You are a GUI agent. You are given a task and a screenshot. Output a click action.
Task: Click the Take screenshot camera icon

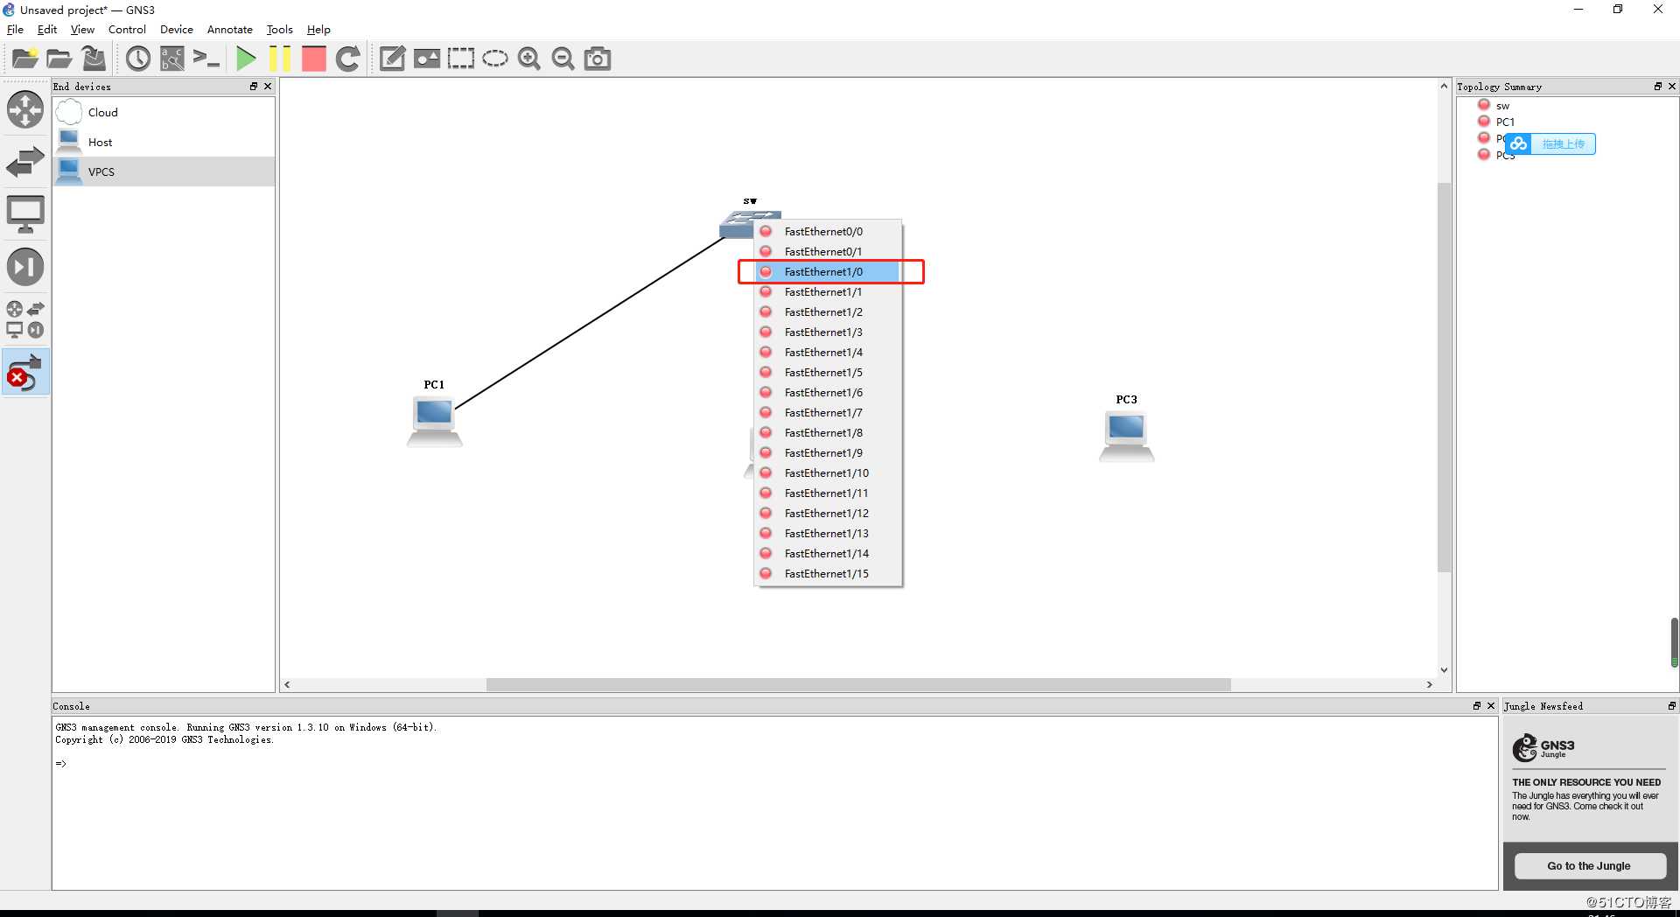tap(598, 59)
